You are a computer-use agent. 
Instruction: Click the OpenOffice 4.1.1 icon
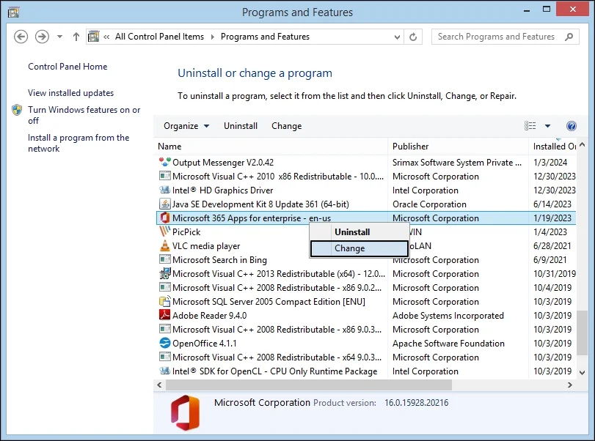click(x=164, y=343)
